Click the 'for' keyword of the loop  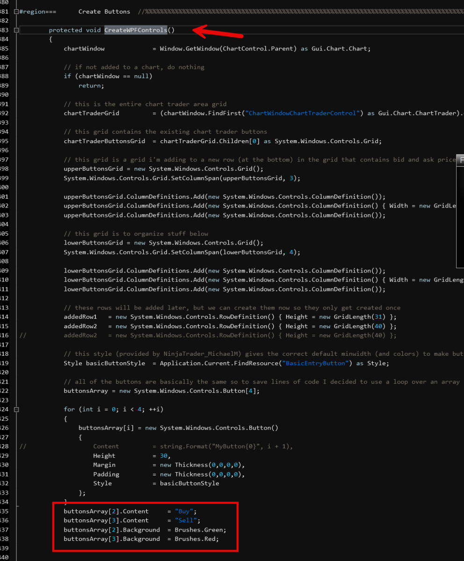click(69, 410)
